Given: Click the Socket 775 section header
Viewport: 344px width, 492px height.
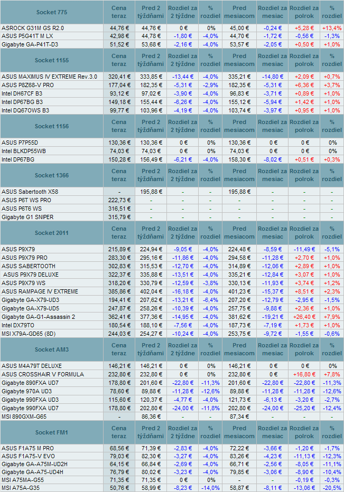Looking at the screenshot, I should click(52, 12).
